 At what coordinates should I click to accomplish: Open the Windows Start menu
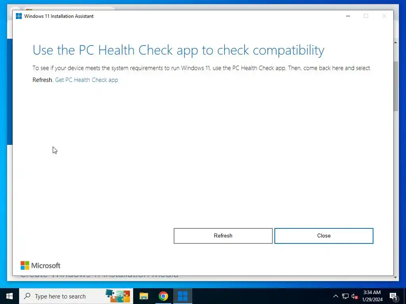10,296
